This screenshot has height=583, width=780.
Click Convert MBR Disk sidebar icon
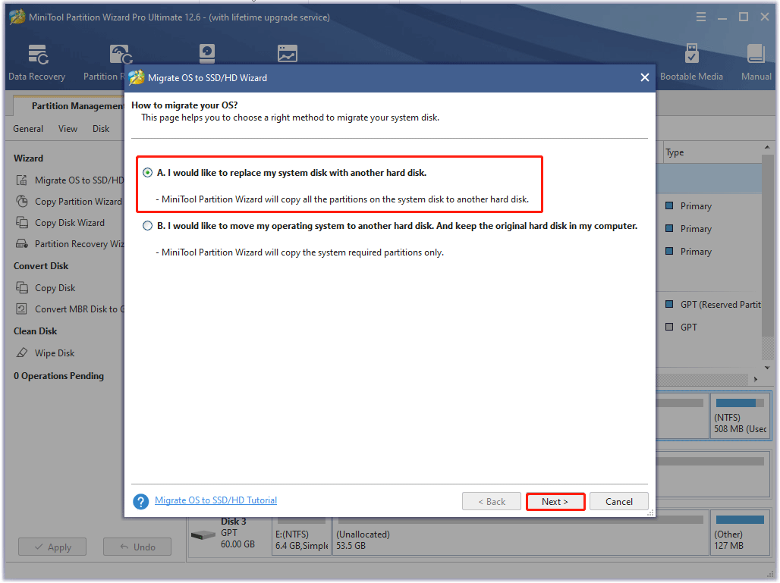pyautogui.click(x=21, y=309)
